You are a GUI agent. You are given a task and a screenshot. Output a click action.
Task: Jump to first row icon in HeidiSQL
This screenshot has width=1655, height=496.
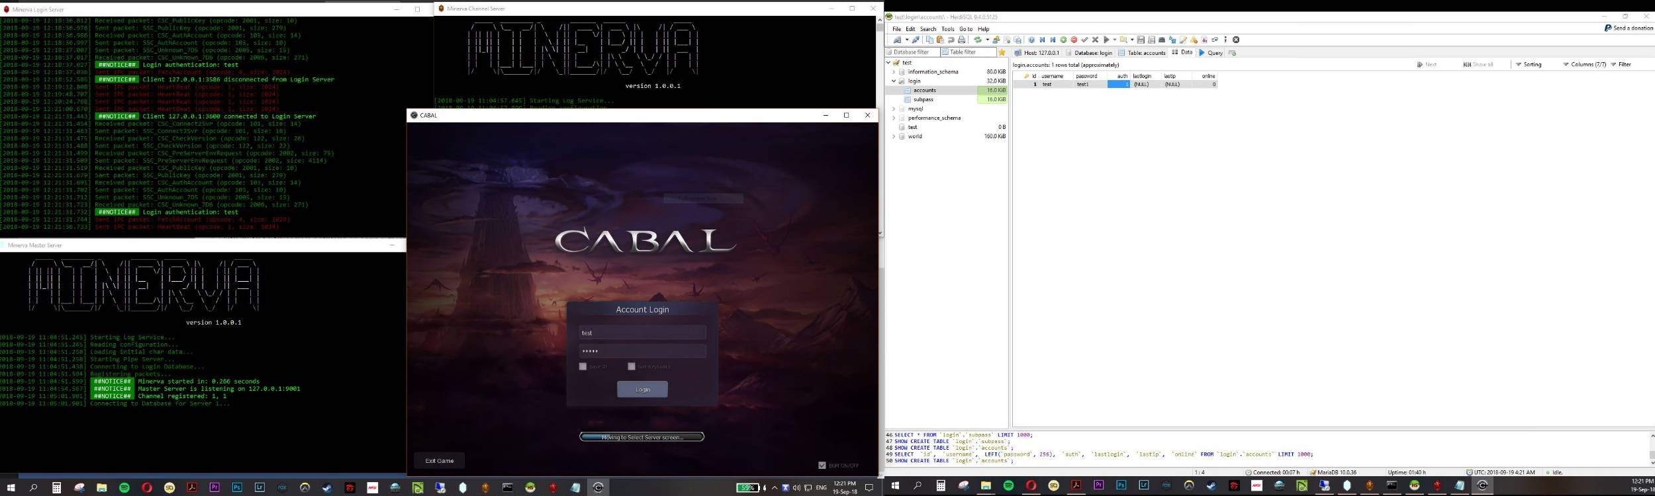click(1042, 40)
